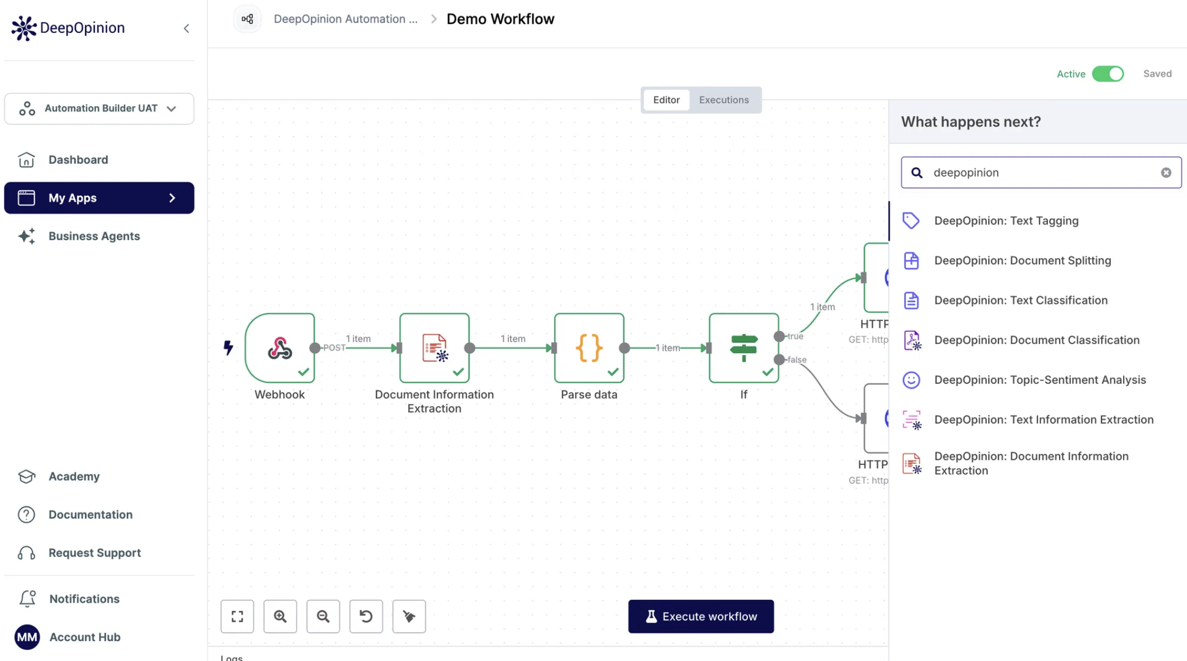
Task: Click in the node search field
Action: pyautogui.click(x=1041, y=173)
